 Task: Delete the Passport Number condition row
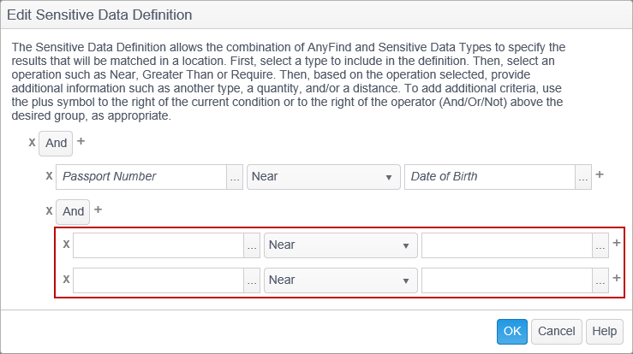49,176
